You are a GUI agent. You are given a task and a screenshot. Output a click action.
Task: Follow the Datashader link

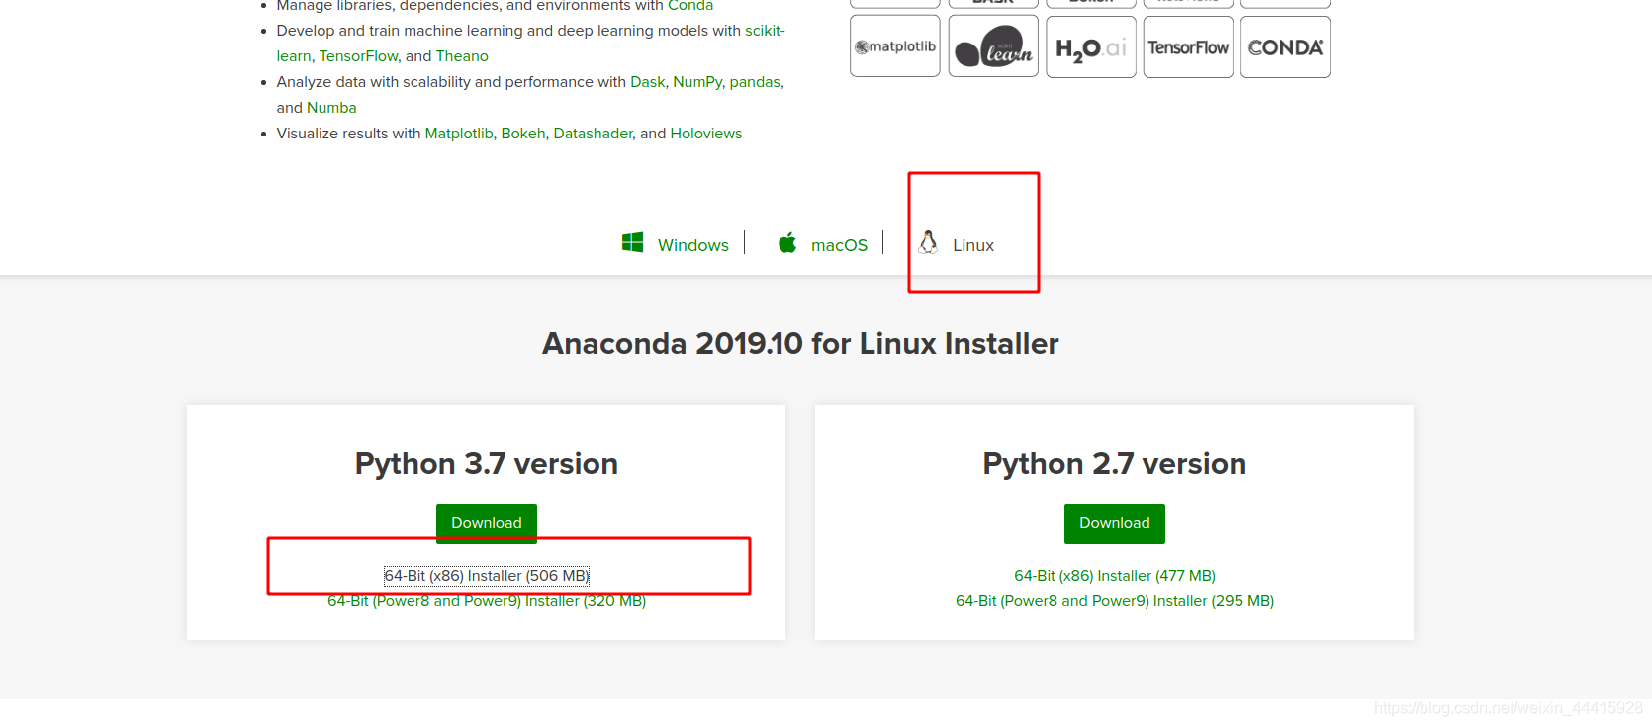(593, 134)
